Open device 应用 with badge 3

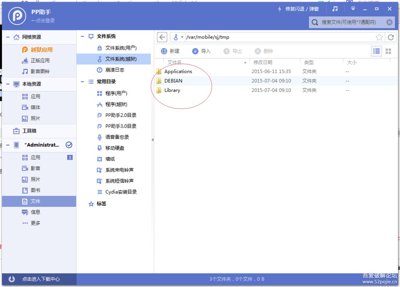tap(39, 158)
